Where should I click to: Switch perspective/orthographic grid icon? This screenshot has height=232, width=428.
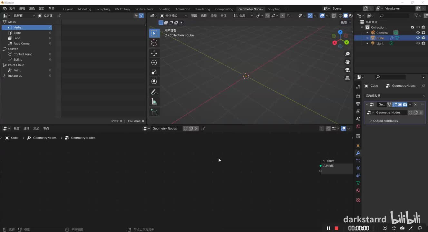point(347,78)
